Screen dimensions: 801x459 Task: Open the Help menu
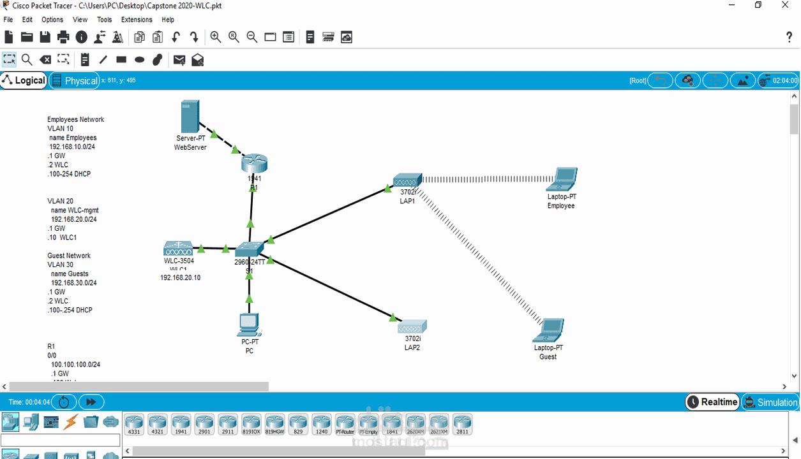[168, 20]
